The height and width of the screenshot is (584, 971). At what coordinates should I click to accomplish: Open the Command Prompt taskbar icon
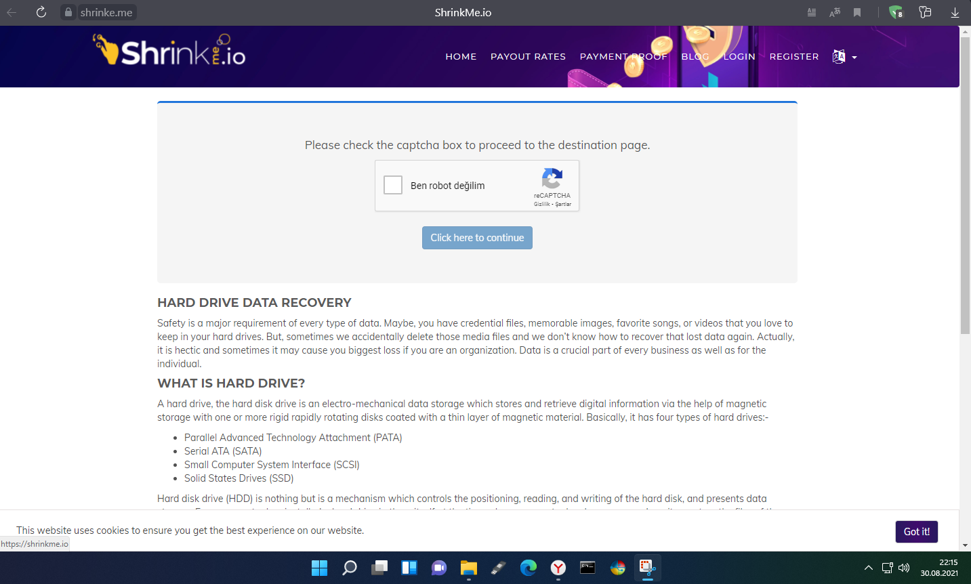click(587, 568)
